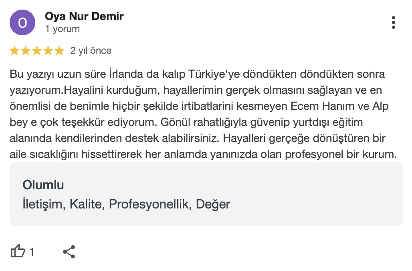Image resolution: width=412 pixels, height=271 pixels.
Task: Click the purple "O" profile avatar
Action: (x=23, y=22)
